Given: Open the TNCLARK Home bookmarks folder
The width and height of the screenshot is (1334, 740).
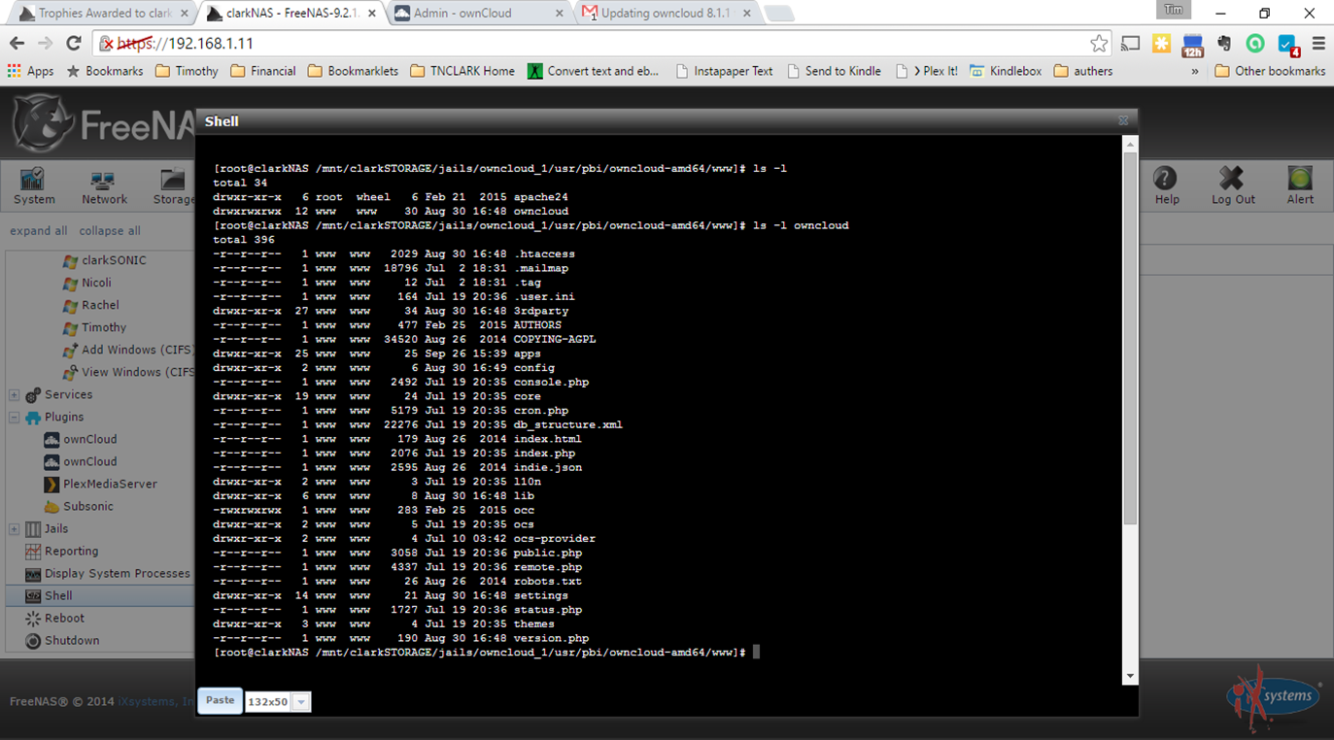Looking at the screenshot, I should 462,71.
